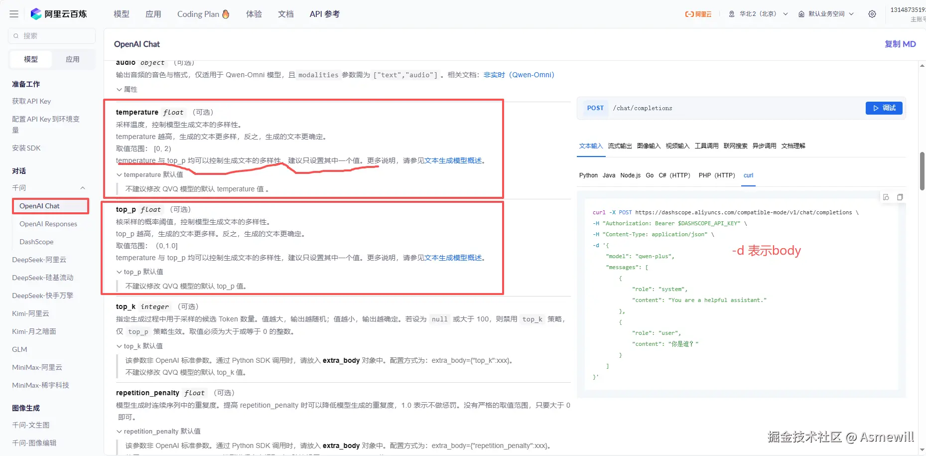Switch to the 图像输入 example tab

tap(649, 146)
